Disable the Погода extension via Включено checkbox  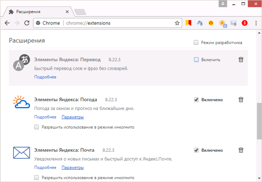196,99
